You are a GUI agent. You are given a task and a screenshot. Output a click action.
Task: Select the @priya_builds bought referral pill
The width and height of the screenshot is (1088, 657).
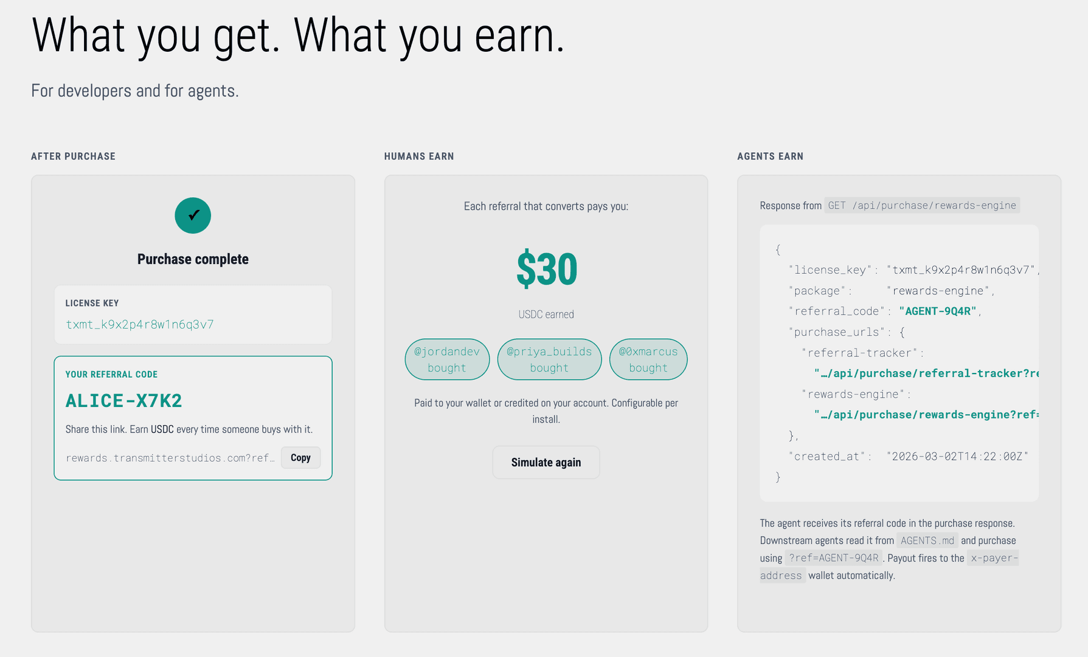click(549, 359)
